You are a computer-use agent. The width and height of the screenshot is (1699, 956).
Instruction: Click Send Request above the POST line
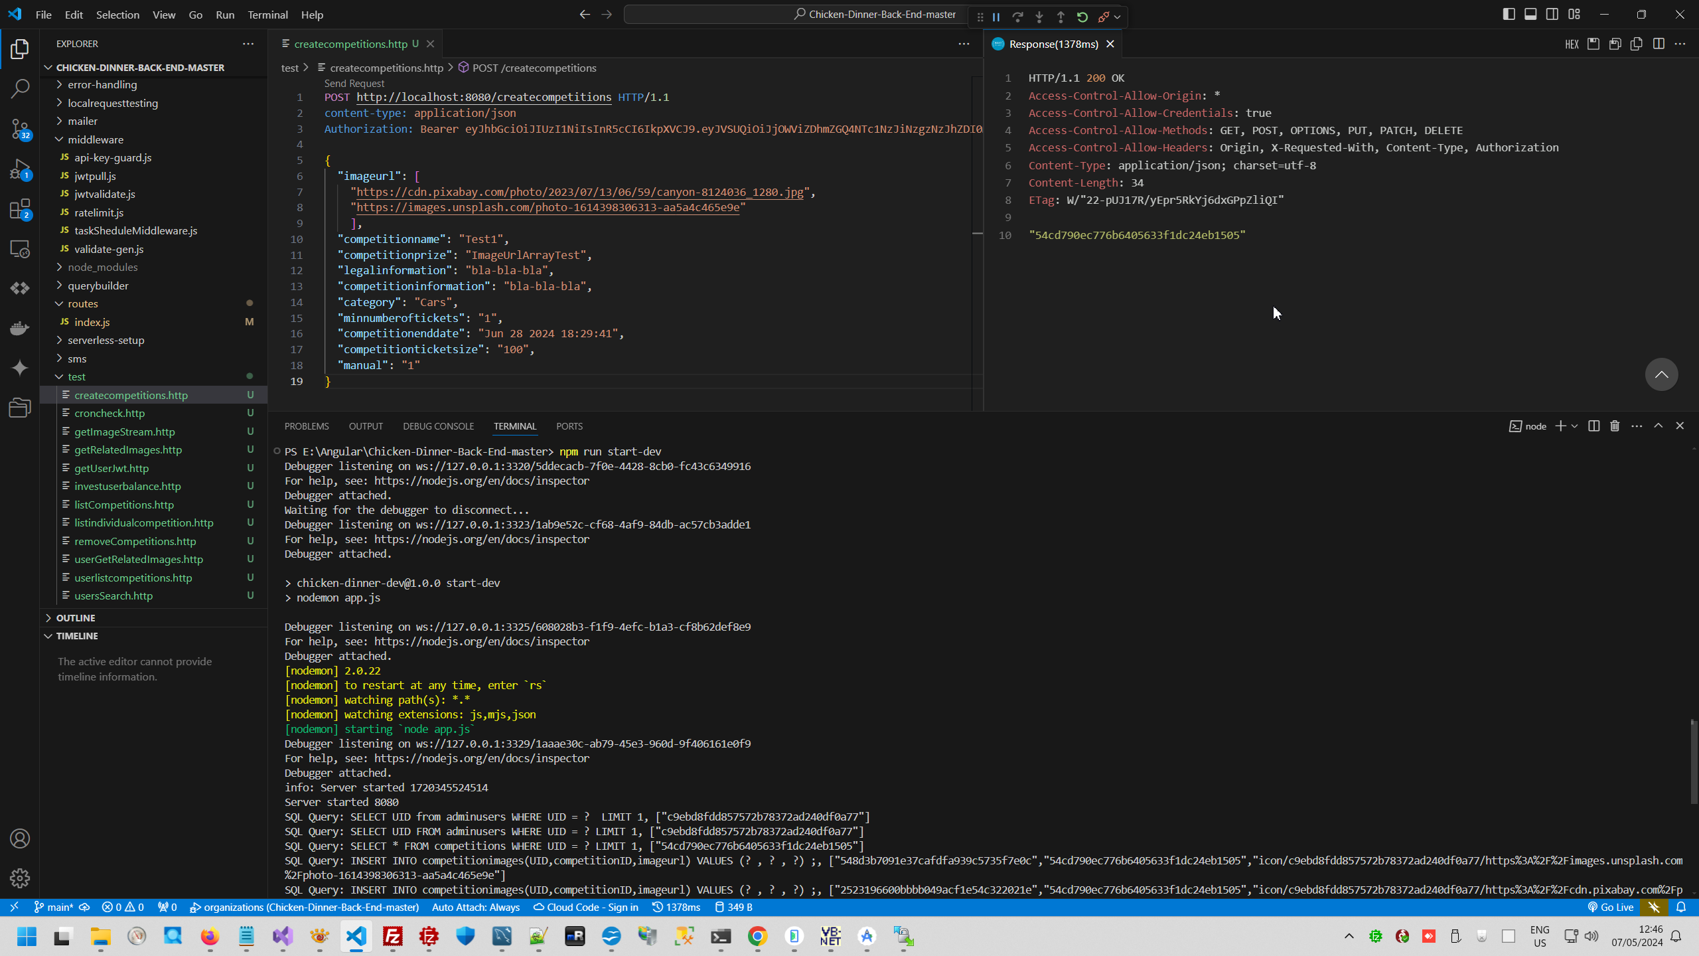click(354, 84)
